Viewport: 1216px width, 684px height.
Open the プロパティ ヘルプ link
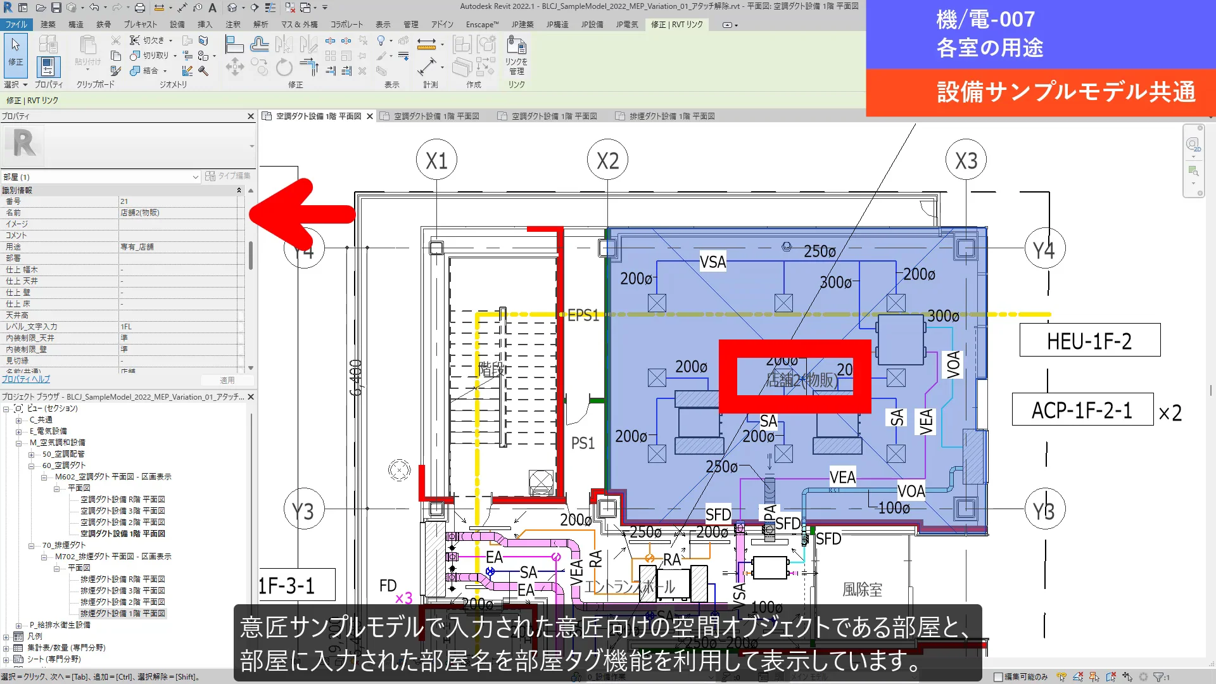[x=25, y=379]
